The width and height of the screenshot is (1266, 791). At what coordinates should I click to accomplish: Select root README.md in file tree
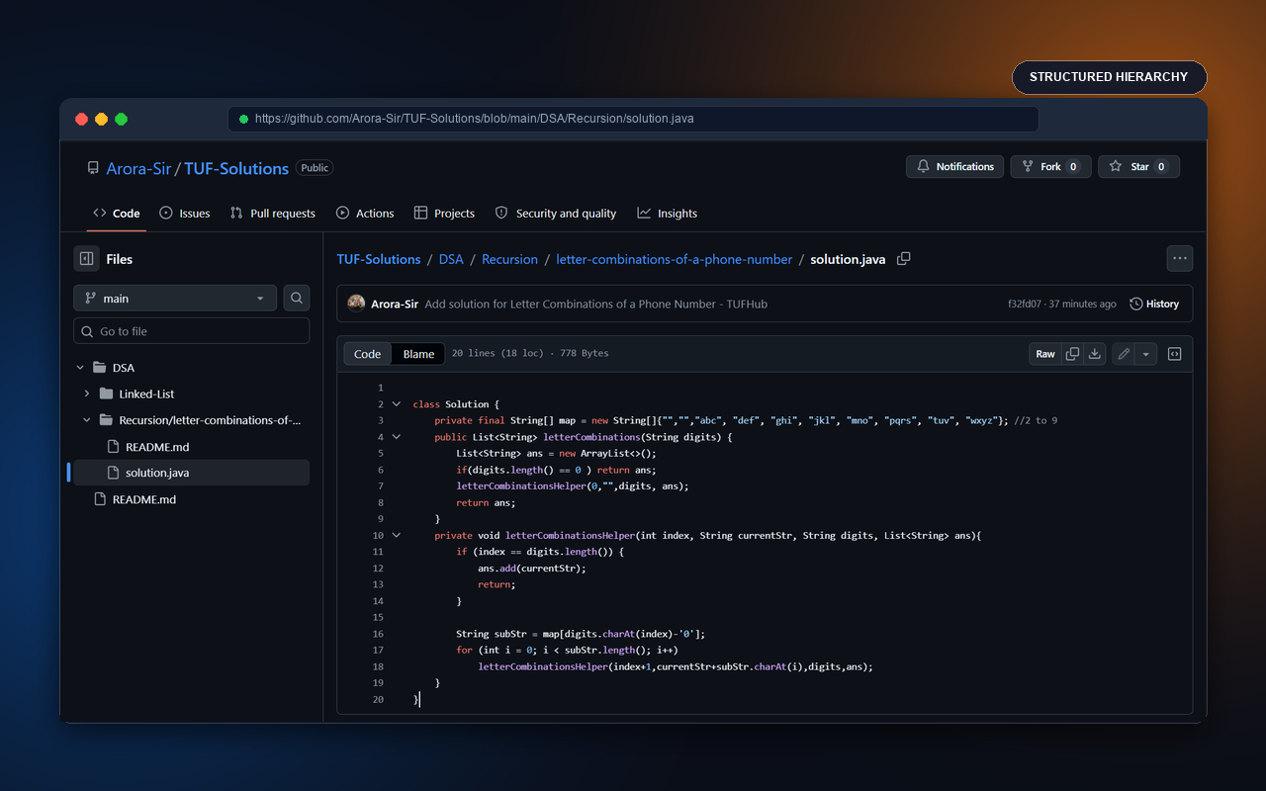(x=144, y=499)
